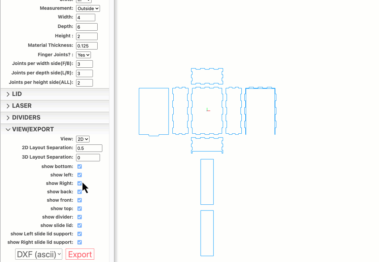This screenshot has width=379, height=262.
Task: Click the 2D Layout Separation field
Action: 89,148
